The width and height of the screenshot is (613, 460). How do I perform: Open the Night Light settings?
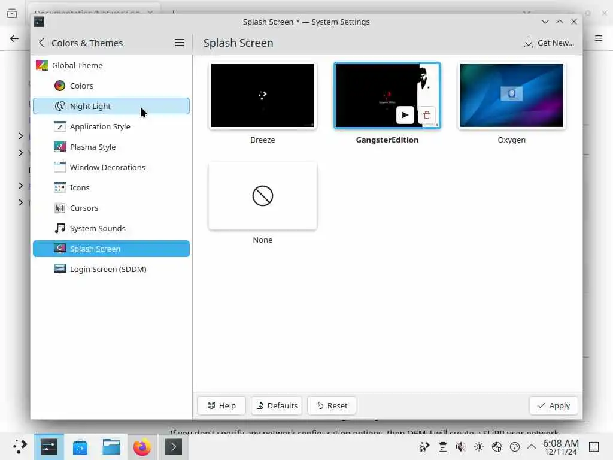[111, 106]
